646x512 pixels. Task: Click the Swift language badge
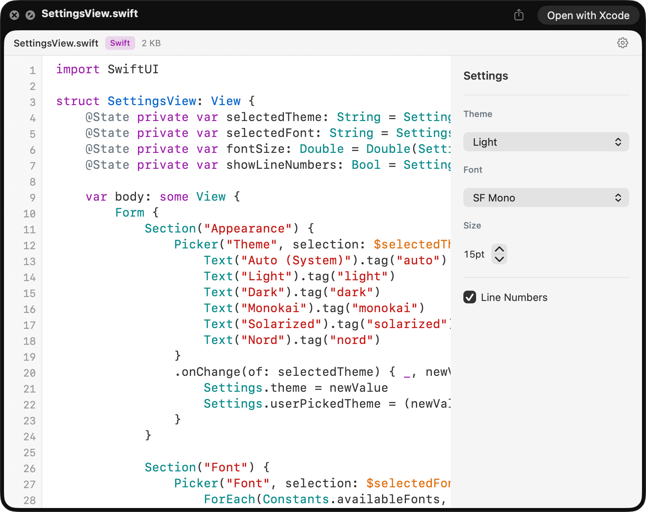pyautogui.click(x=120, y=43)
